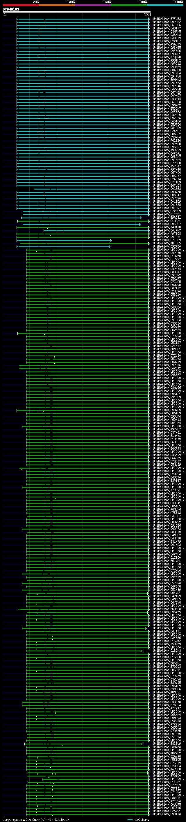Viewport: 186px width, 822px height.
Task: Click hit UniRef100_B9HQ81
Action: (167, 54)
